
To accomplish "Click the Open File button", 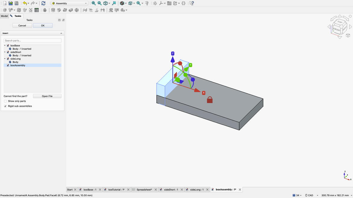I will (x=47, y=96).
